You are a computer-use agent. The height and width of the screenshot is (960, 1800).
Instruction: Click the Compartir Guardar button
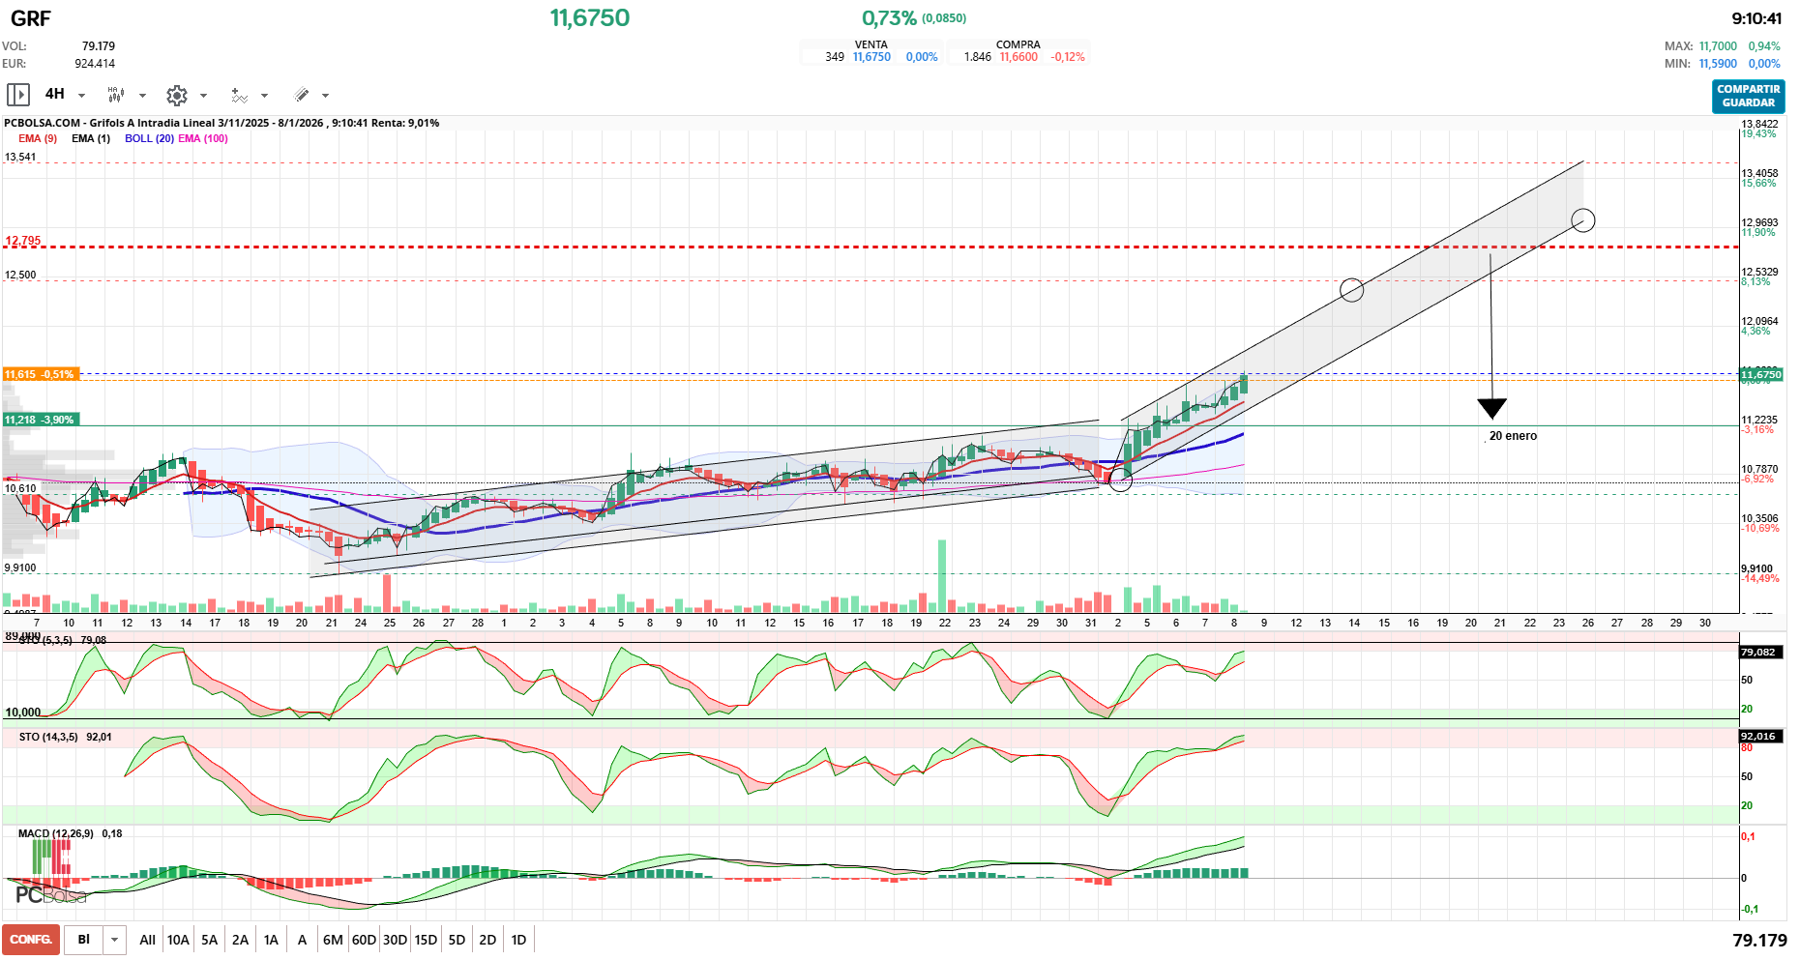[x=1748, y=96]
